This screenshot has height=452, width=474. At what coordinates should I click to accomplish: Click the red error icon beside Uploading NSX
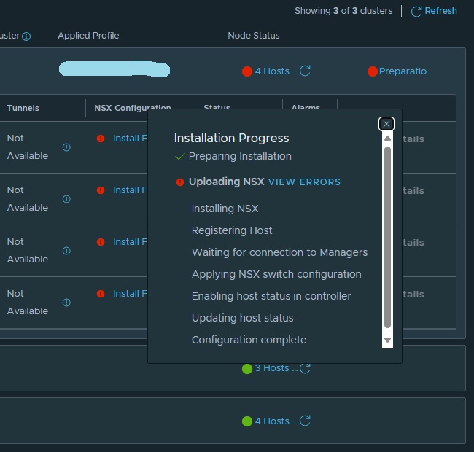pos(180,182)
